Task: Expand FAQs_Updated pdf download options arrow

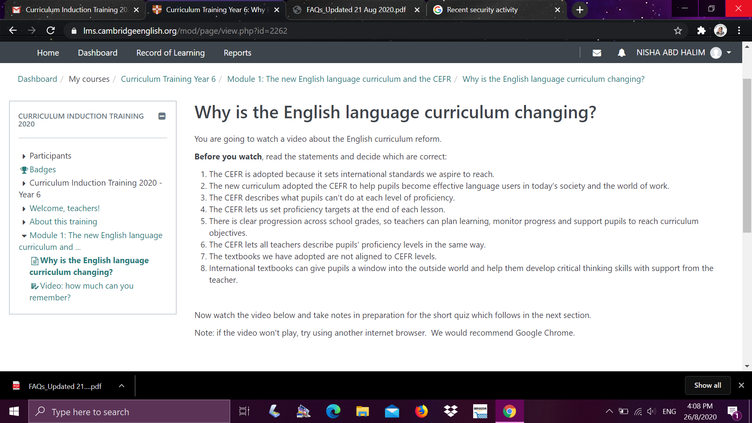Action: tap(121, 386)
